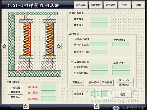
Task: Click the 工艺标准 field beside 压力F1时高h1
Action: (x=121, y=67)
